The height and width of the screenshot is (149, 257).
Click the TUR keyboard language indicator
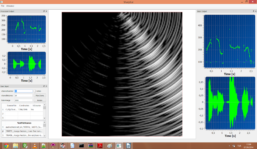[x=239, y=146]
